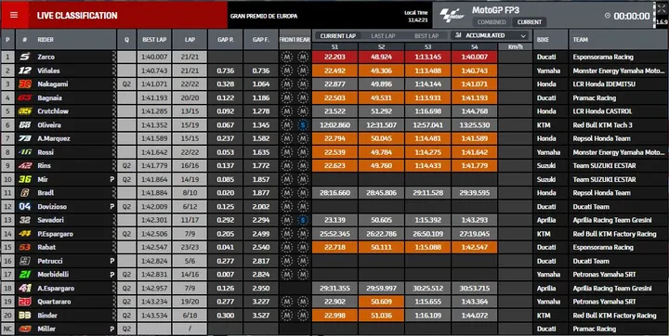Sort by the GAP F. column header

point(261,39)
